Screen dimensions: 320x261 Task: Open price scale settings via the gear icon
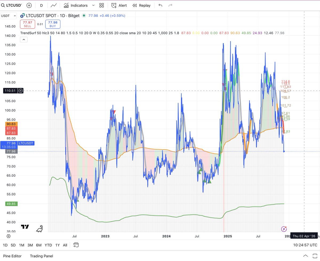(8, 236)
